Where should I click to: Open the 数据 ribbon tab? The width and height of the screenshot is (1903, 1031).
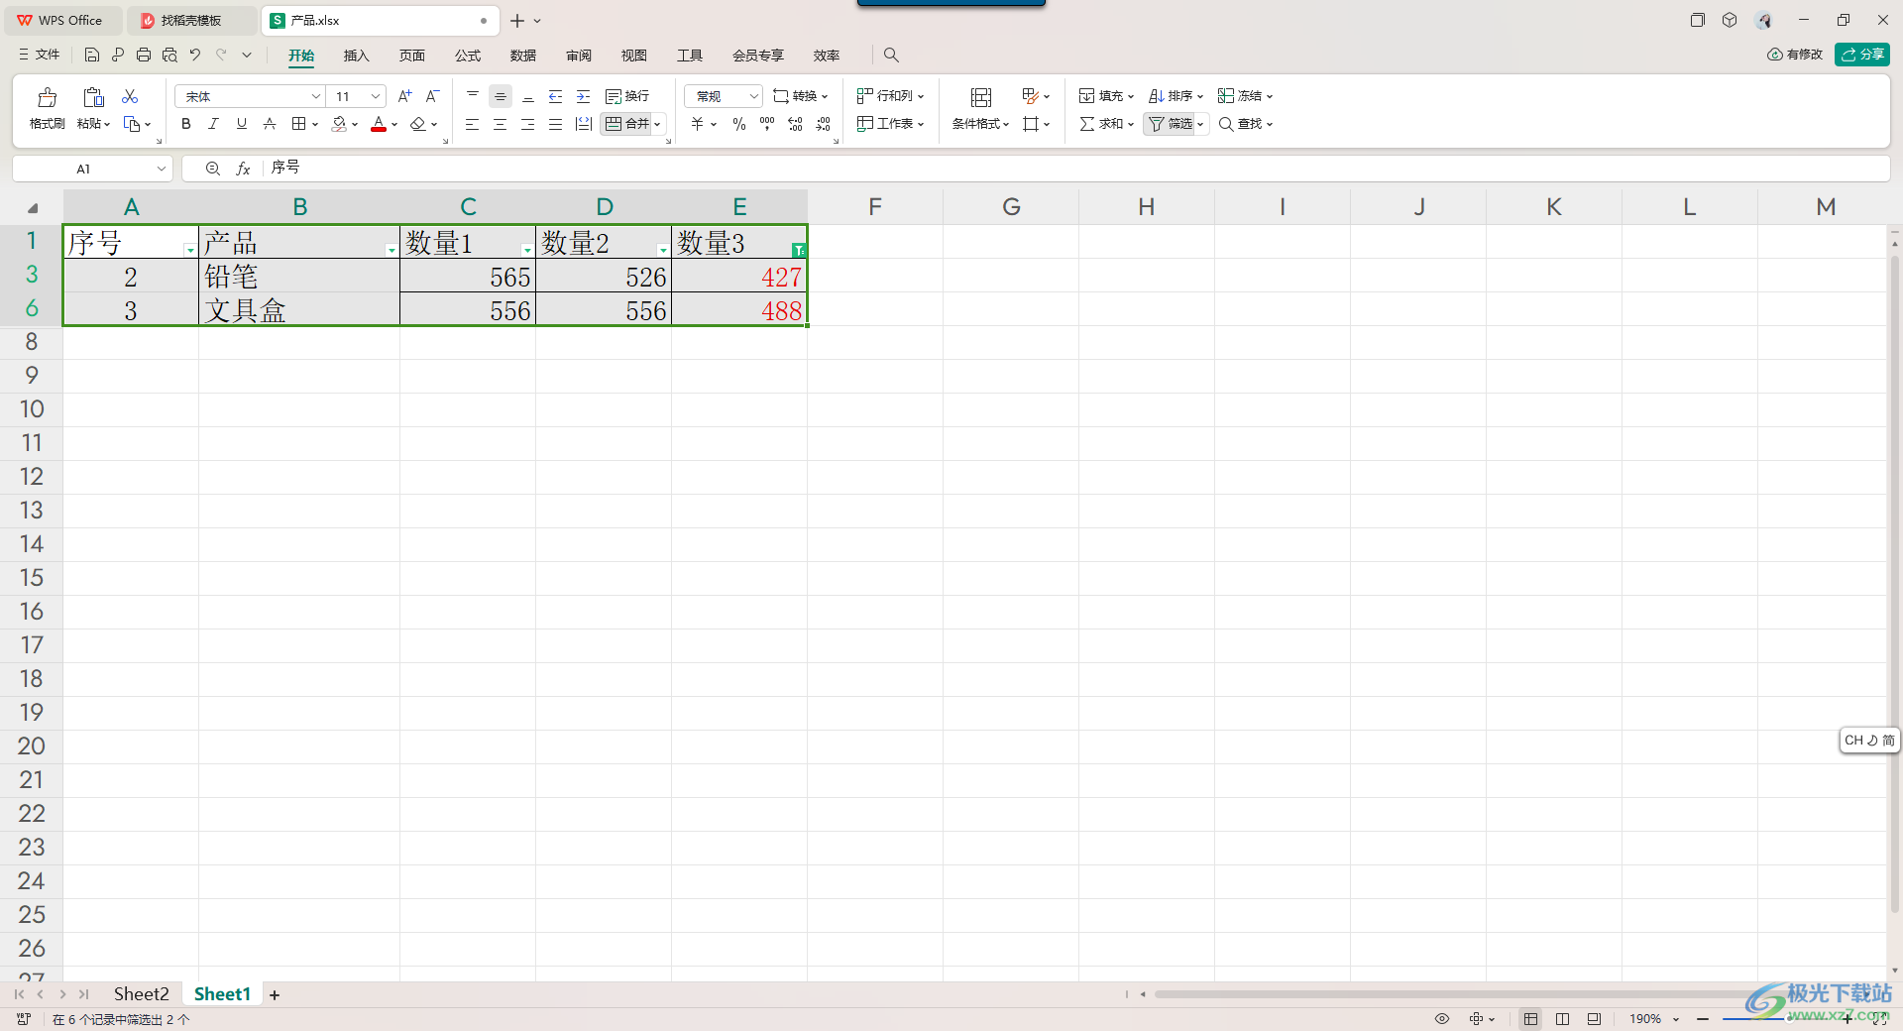click(523, 56)
